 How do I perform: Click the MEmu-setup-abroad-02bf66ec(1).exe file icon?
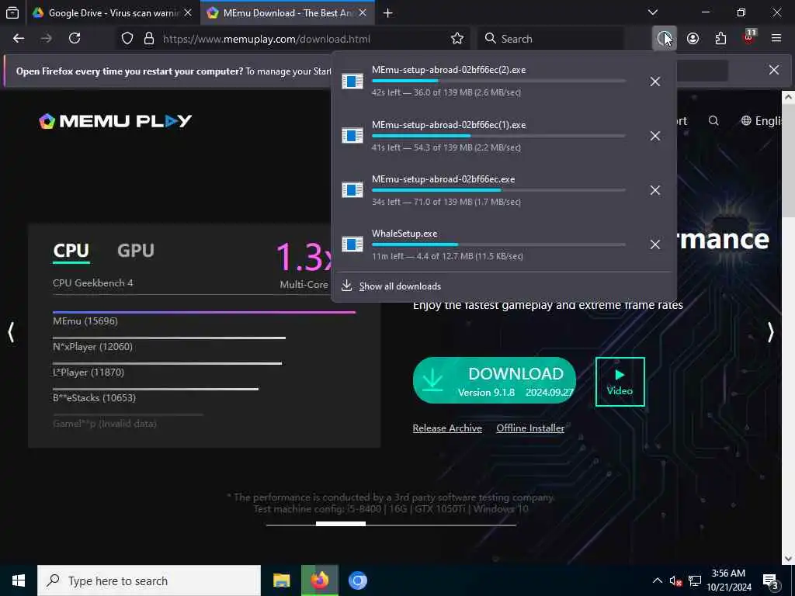tap(352, 135)
